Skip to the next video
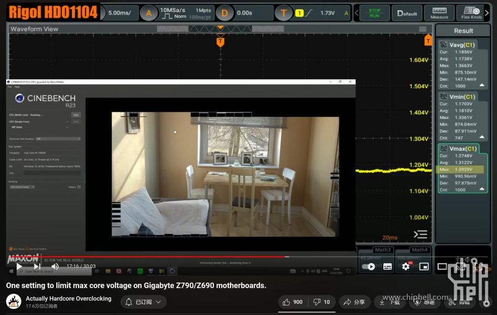 tap(38, 266)
